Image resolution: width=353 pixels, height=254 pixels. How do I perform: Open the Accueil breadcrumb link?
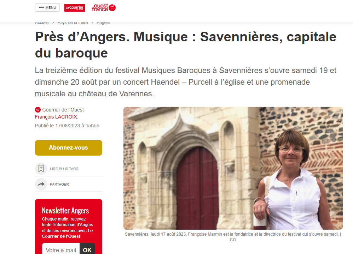pos(42,23)
